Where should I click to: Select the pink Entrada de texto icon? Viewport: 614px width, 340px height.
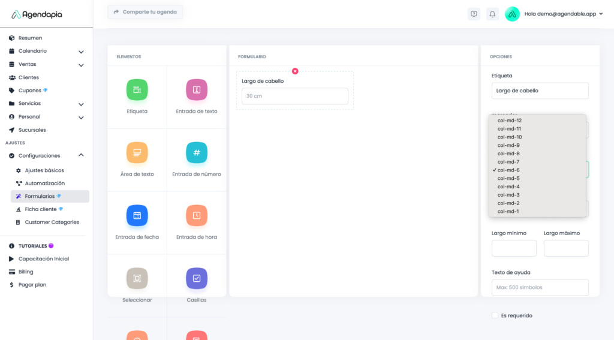coord(197,90)
